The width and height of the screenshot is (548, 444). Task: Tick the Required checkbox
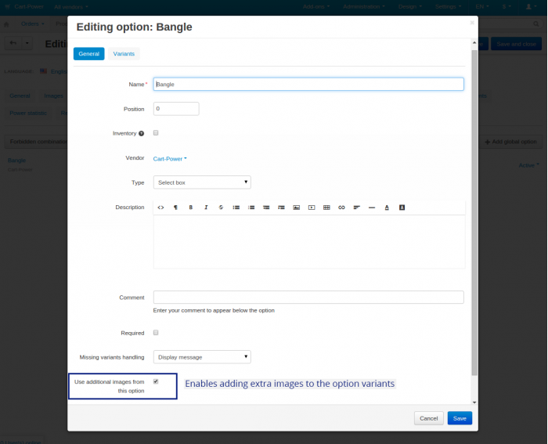click(x=156, y=333)
